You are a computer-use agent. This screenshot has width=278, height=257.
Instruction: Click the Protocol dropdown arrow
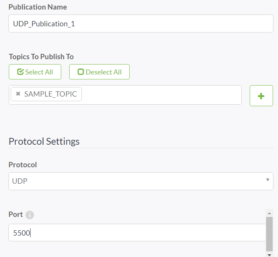click(268, 180)
